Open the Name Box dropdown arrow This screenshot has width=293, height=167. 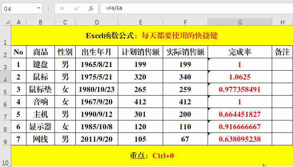click(38, 8)
